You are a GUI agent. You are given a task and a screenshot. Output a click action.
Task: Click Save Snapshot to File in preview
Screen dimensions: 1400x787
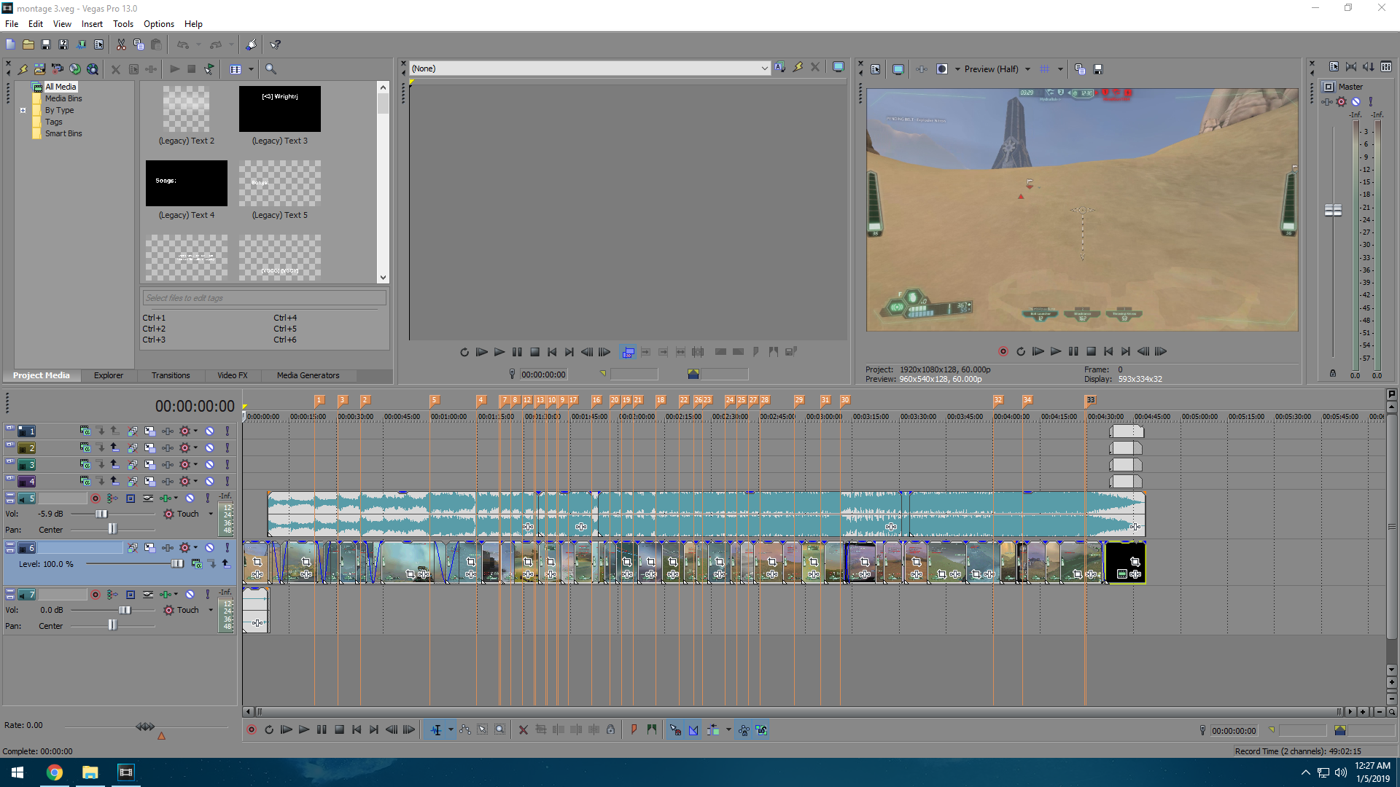tap(1098, 69)
